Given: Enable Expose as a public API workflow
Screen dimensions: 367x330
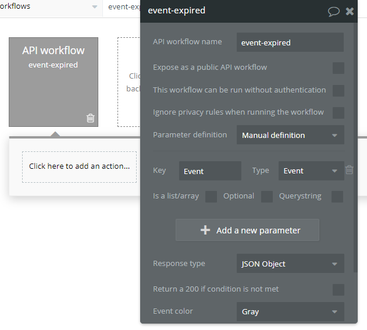Looking at the screenshot, I should [338, 68].
